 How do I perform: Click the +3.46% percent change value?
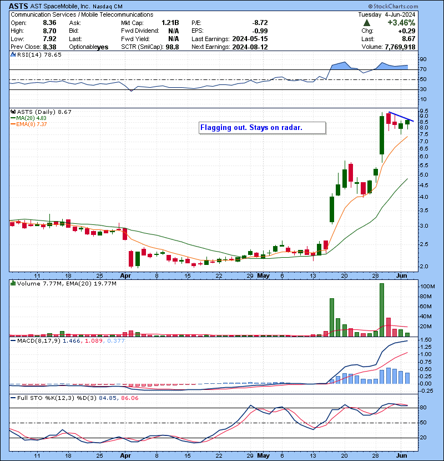[x=401, y=23]
